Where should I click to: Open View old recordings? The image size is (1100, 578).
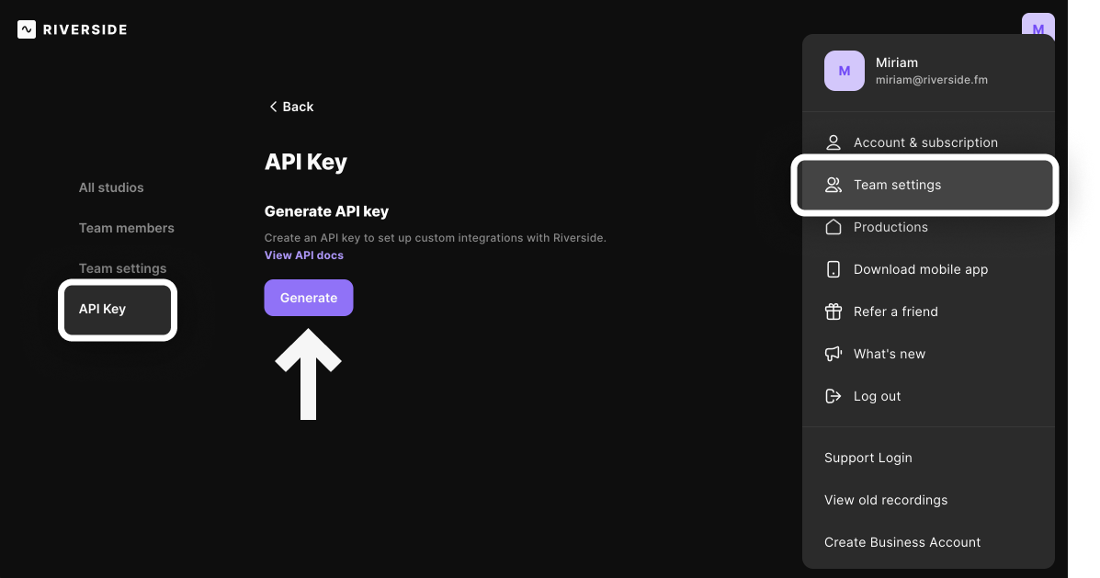[x=885, y=500]
